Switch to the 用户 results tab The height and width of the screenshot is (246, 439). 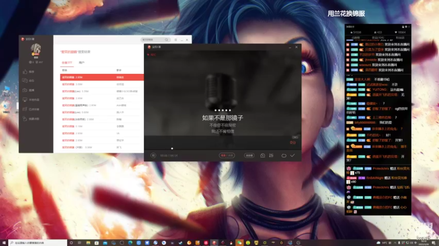pos(81,63)
